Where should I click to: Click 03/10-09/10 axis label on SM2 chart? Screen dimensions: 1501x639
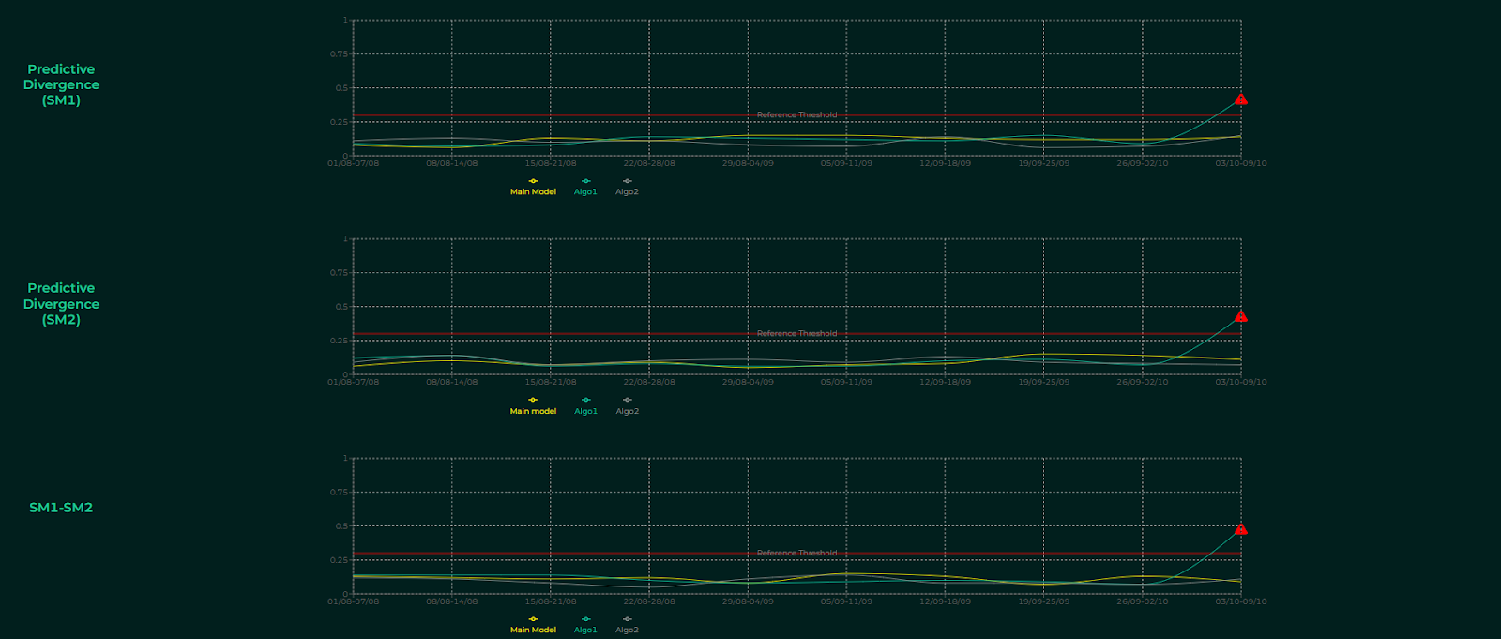pos(1241,382)
